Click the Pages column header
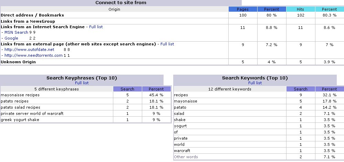The width and height of the screenshot is (344, 162). 243,9
